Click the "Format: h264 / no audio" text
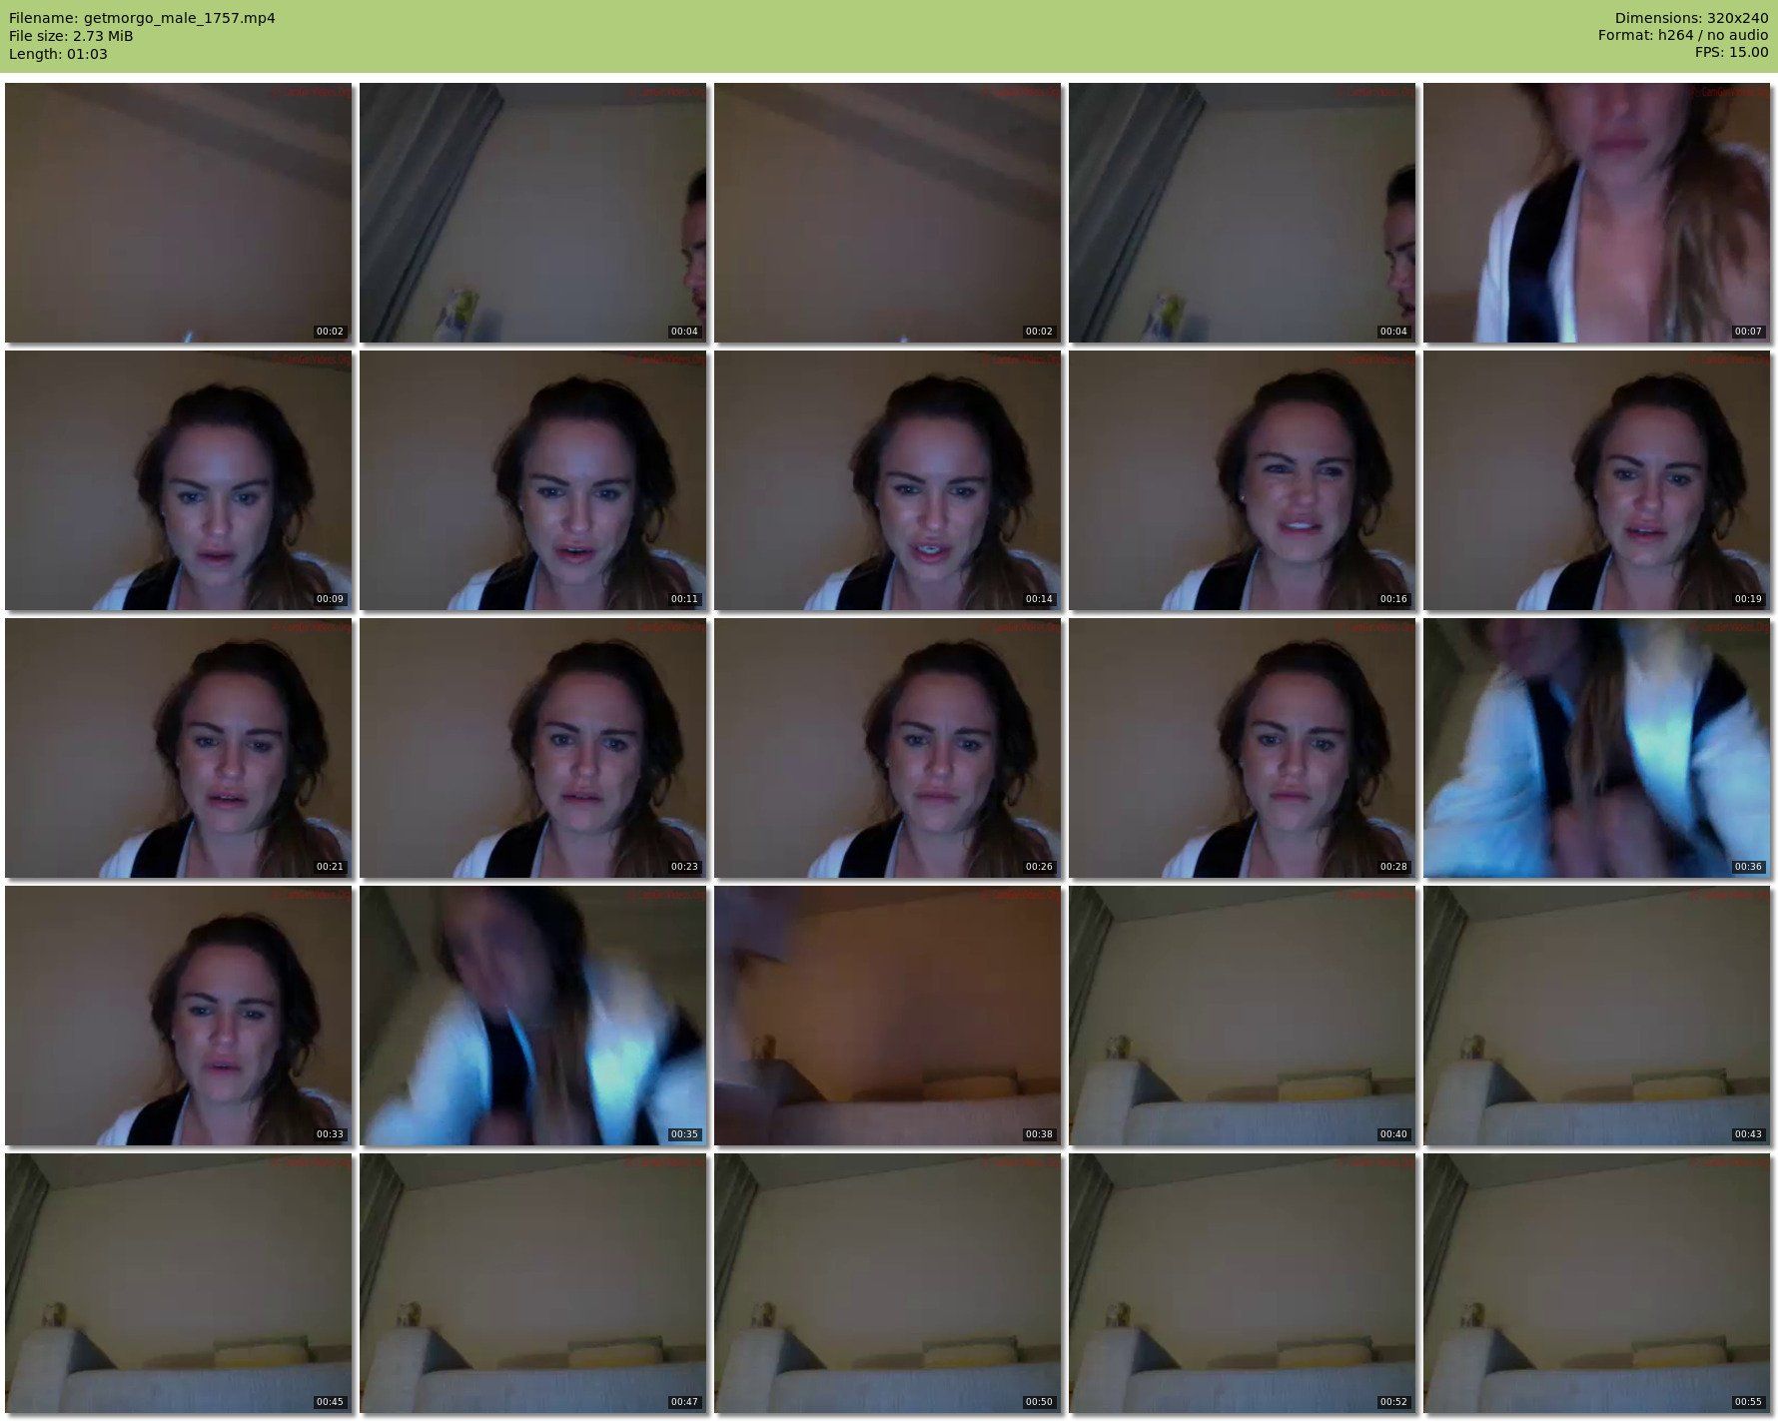The image size is (1778, 1421). tap(1683, 35)
